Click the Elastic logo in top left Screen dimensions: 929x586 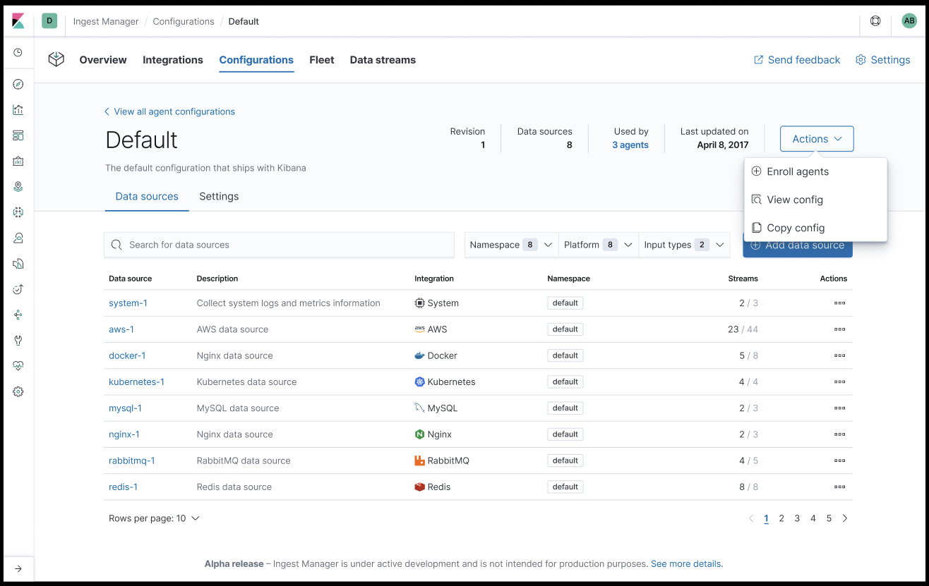pyautogui.click(x=18, y=20)
